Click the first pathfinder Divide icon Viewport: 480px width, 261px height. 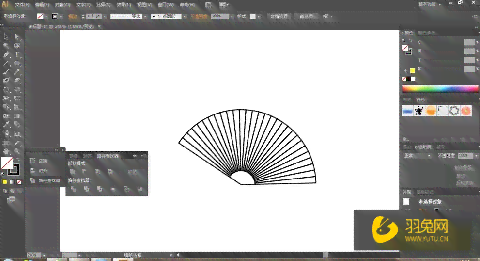click(x=74, y=189)
